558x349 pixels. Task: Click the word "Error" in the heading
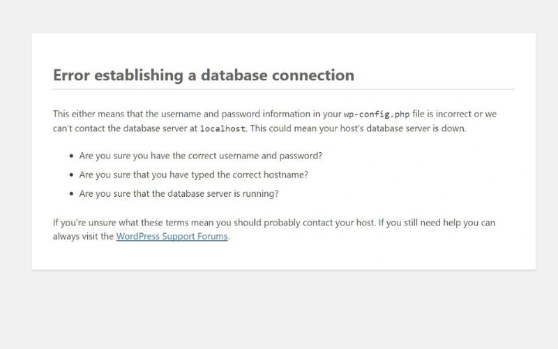click(71, 75)
